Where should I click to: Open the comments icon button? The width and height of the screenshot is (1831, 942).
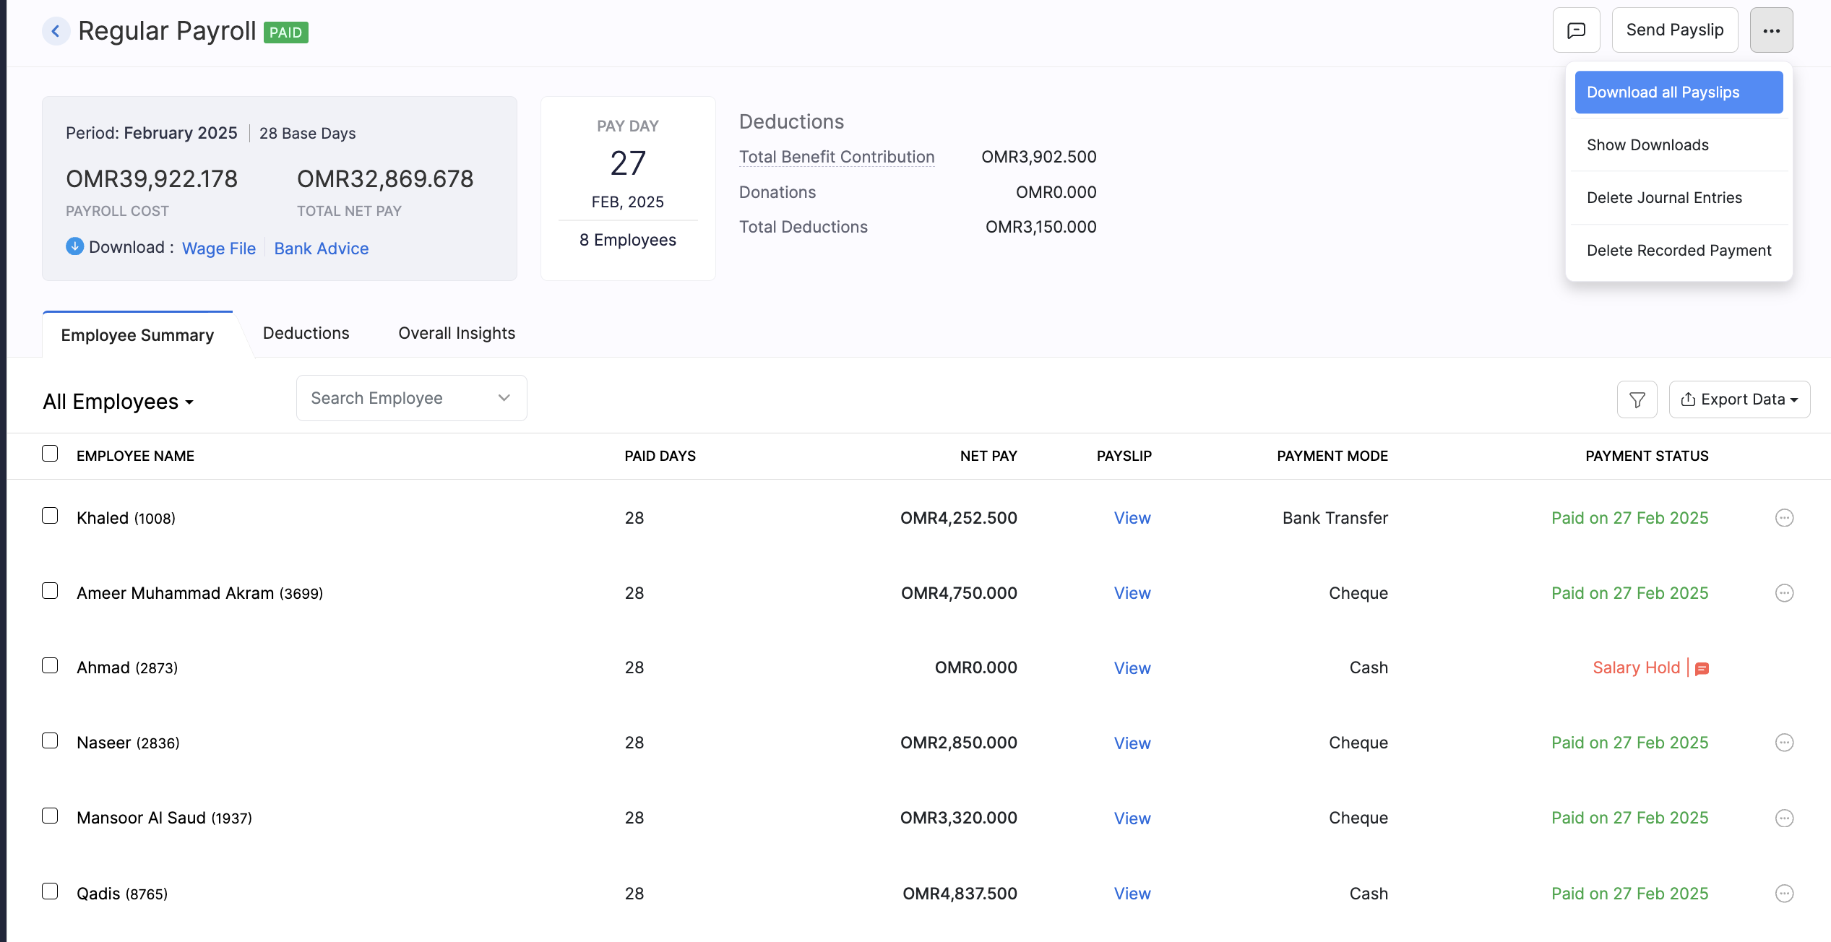coord(1576,30)
